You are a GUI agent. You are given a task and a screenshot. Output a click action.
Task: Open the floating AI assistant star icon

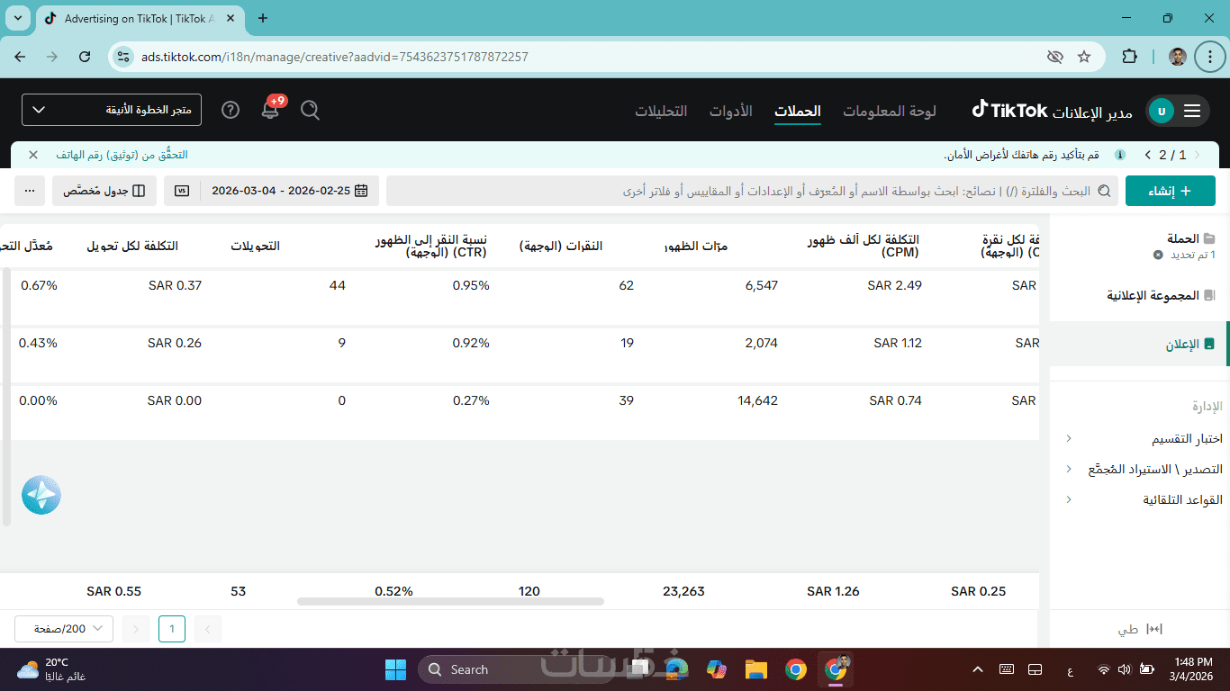coord(41,495)
